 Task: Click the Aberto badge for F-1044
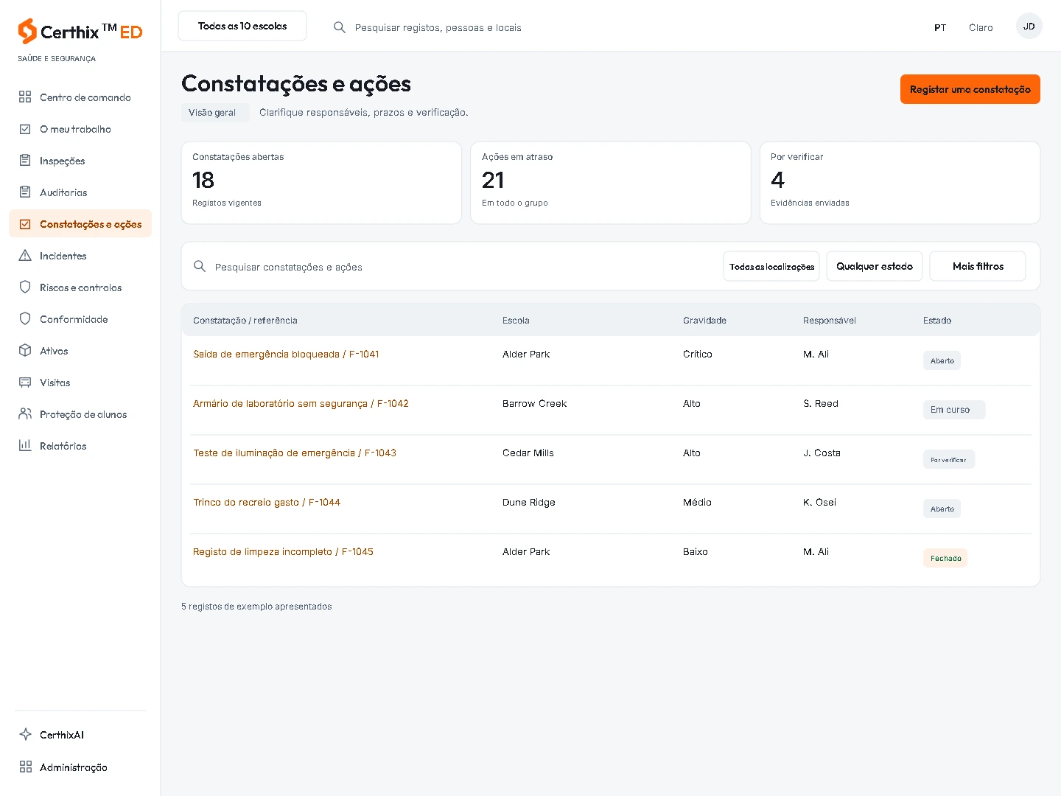coord(942,509)
